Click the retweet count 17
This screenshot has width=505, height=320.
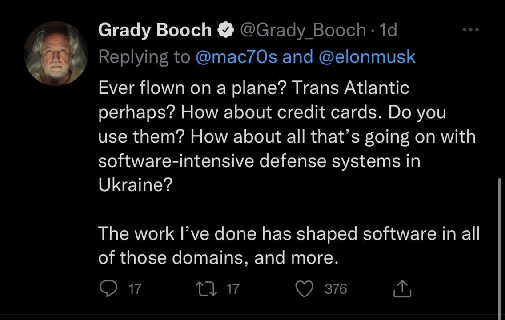tap(233, 289)
